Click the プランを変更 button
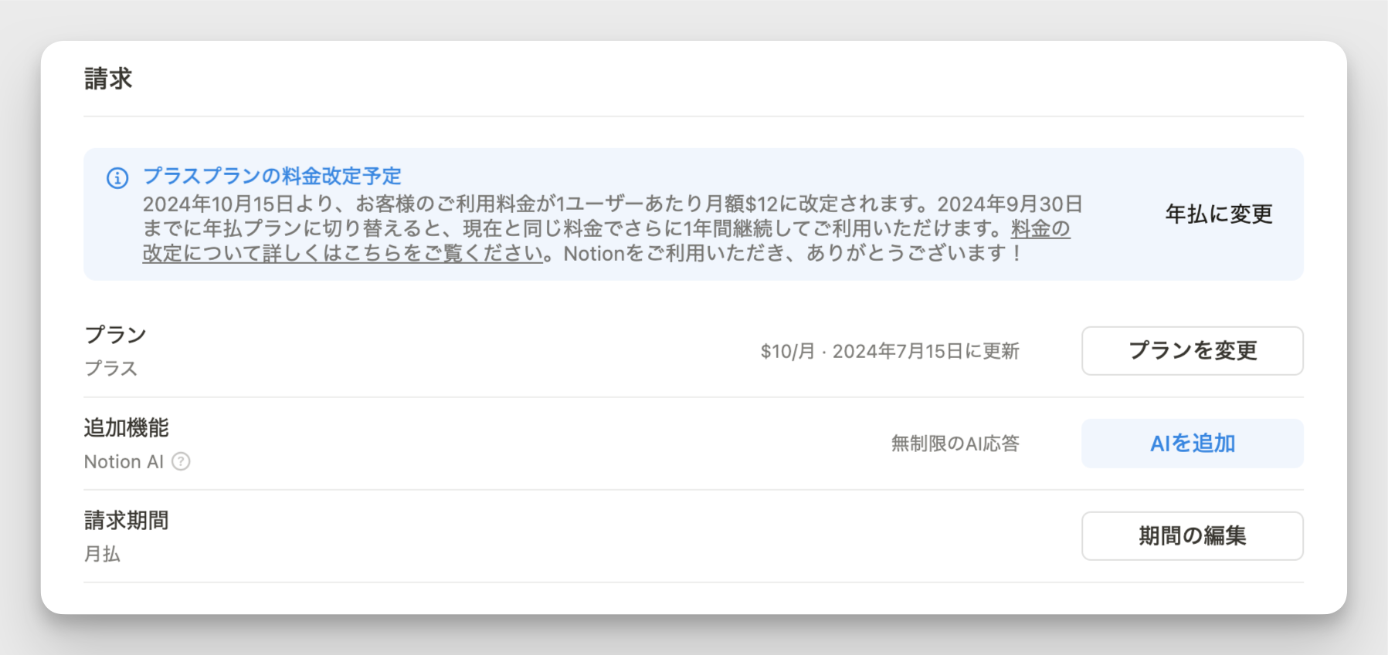The width and height of the screenshot is (1388, 655). 1192,351
